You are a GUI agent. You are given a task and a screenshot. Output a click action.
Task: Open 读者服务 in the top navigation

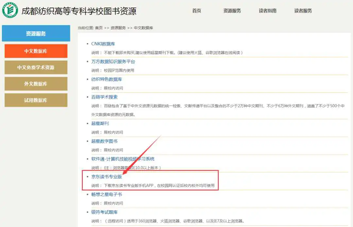click(303, 11)
